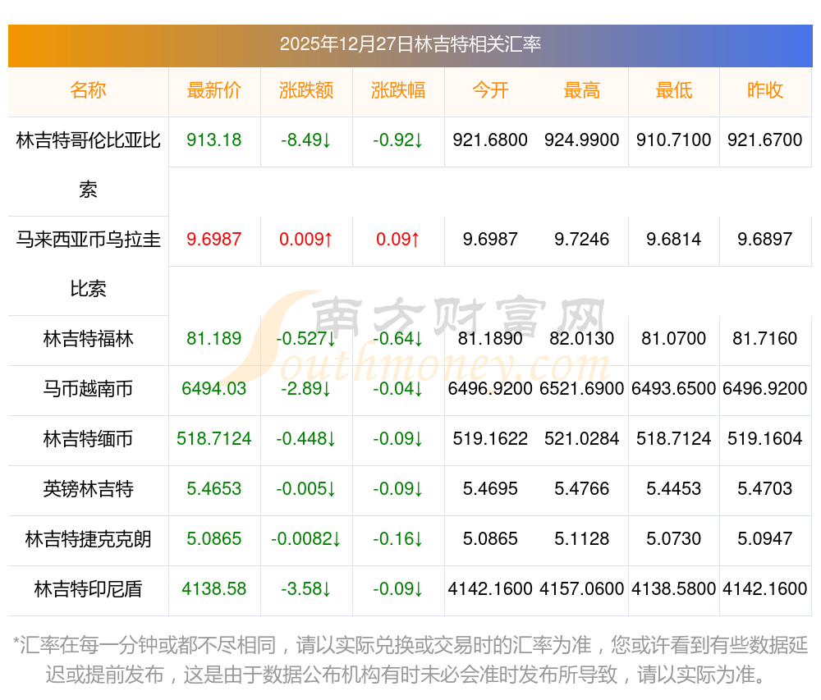Image resolution: width=821 pixels, height=700 pixels.
Task: Click high value 4157.0600
Action: click(x=582, y=589)
